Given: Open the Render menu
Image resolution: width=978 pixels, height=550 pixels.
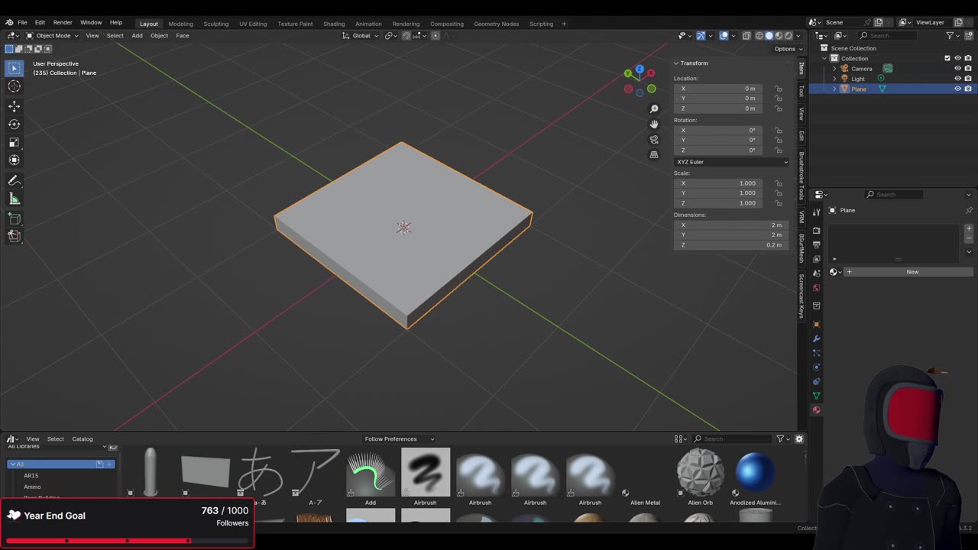Looking at the screenshot, I should coord(63,23).
